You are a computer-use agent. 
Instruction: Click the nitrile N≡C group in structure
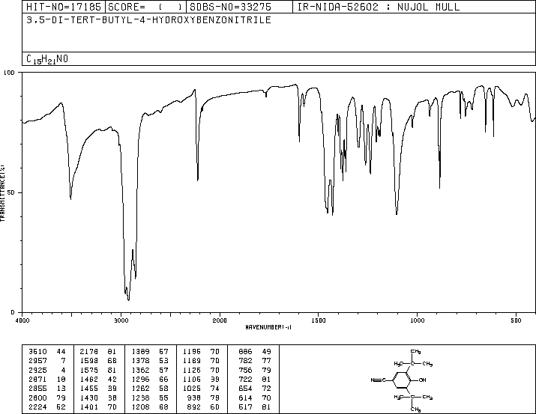[x=379, y=380]
